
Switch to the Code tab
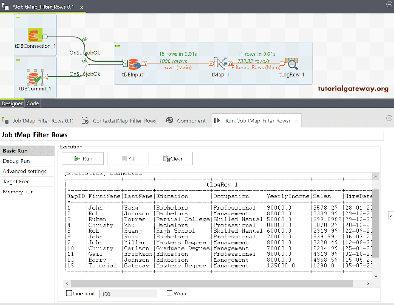(x=32, y=103)
